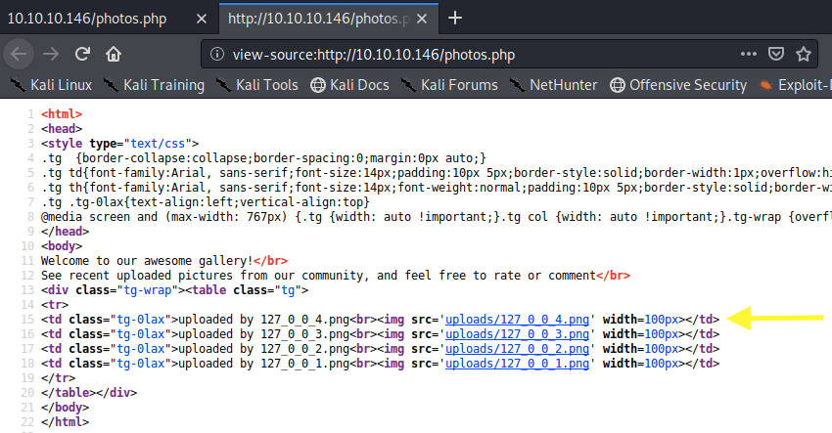
Task: Open the uploads/127_0_0_3.png link
Action: point(518,333)
